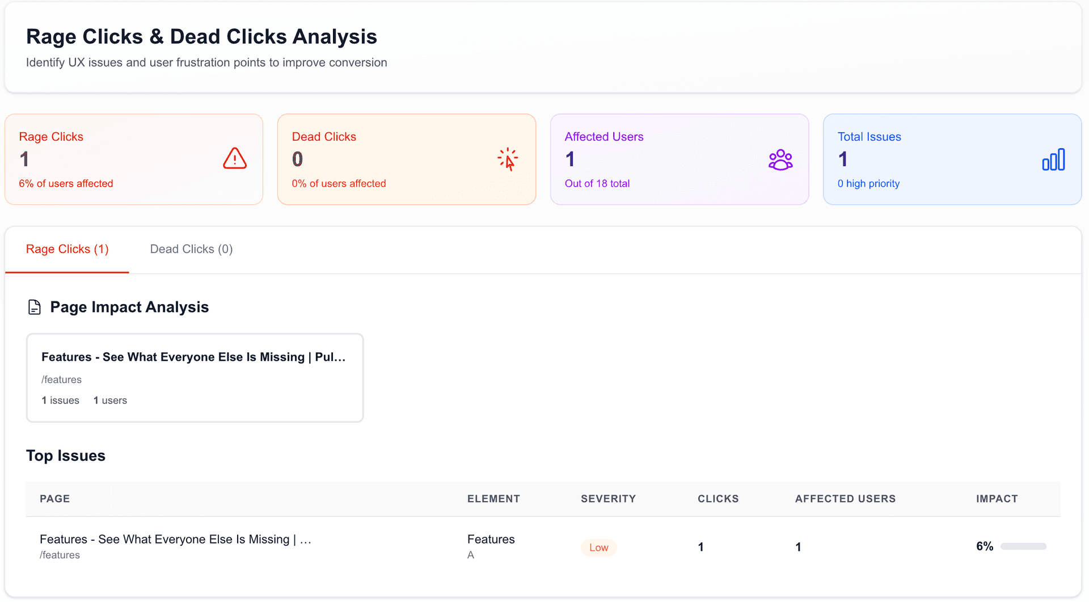1089x602 pixels.
Task: Click the Rage Clicks warning triangle icon
Action: (x=234, y=159)
